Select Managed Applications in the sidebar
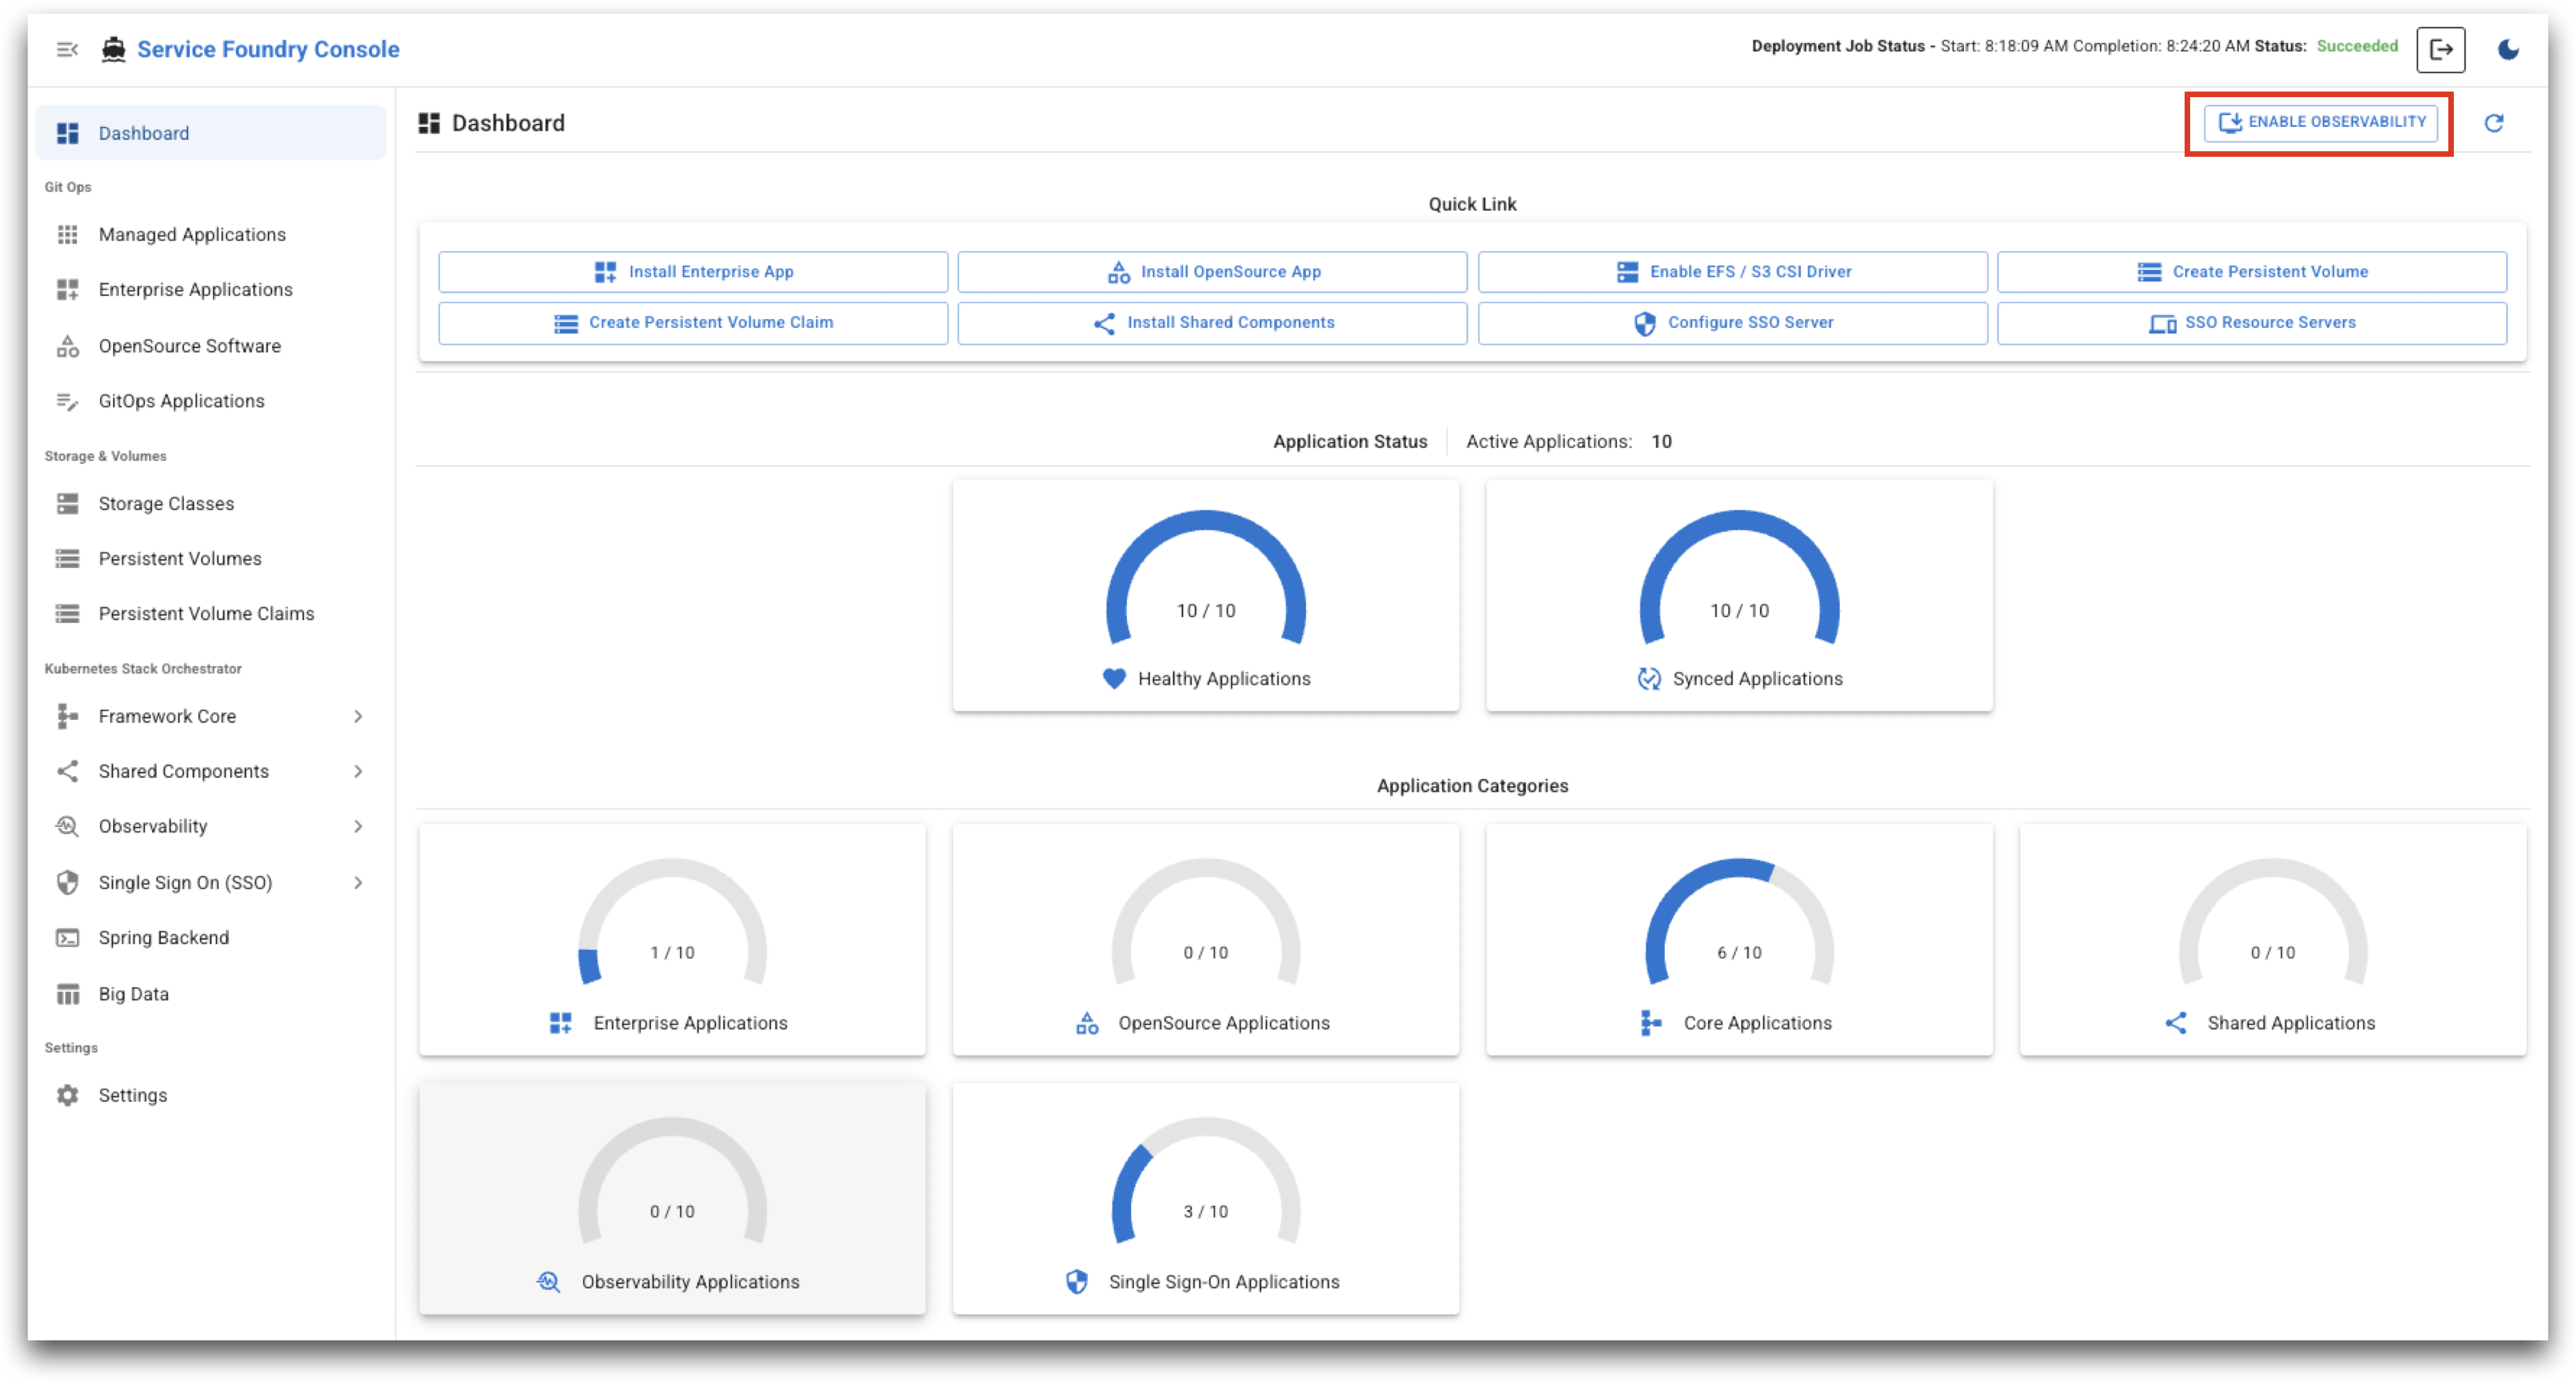2576x1382 pixels. pos(191,234)
